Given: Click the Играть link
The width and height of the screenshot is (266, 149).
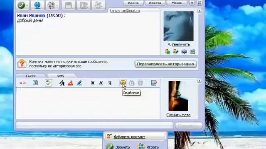Looking at the screenshot, I should 153,147.
